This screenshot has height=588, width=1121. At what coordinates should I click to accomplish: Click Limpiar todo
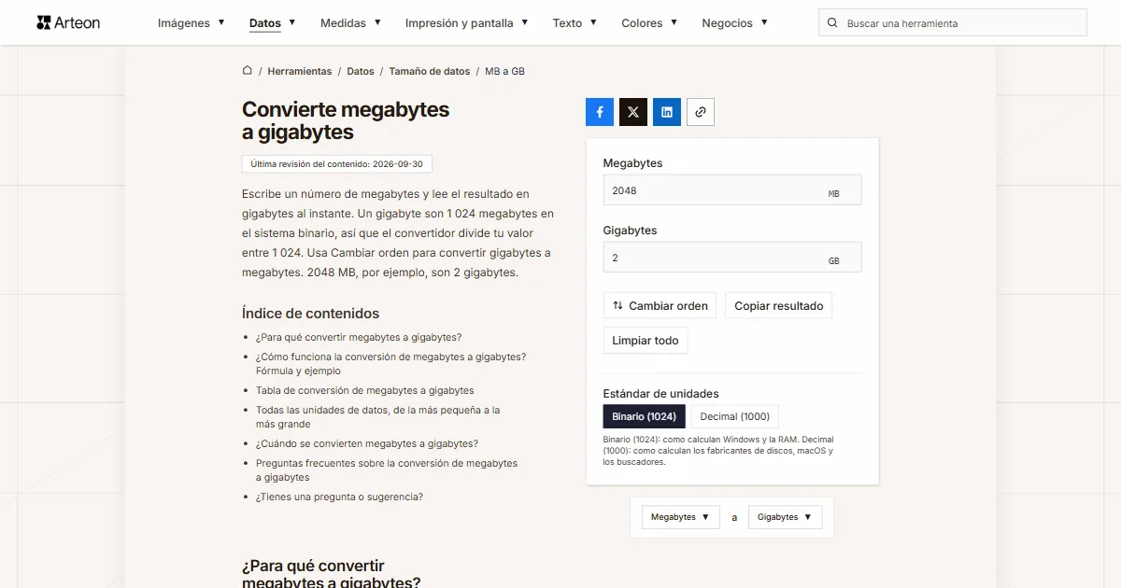coord(646,341)
